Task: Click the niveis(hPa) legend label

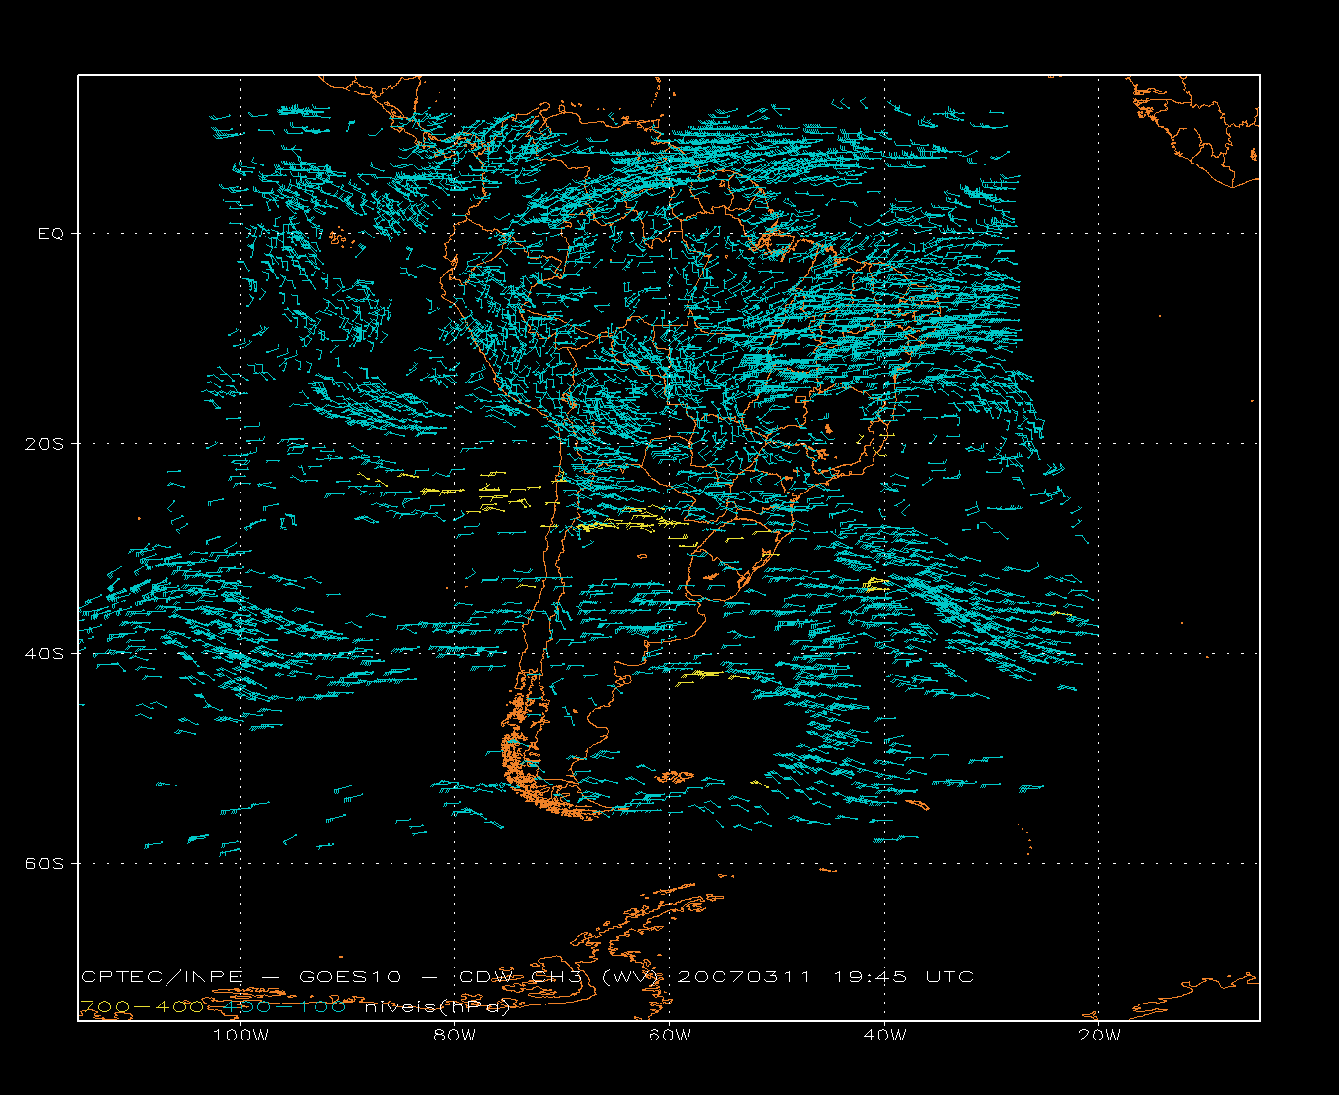Action: 437,1007
